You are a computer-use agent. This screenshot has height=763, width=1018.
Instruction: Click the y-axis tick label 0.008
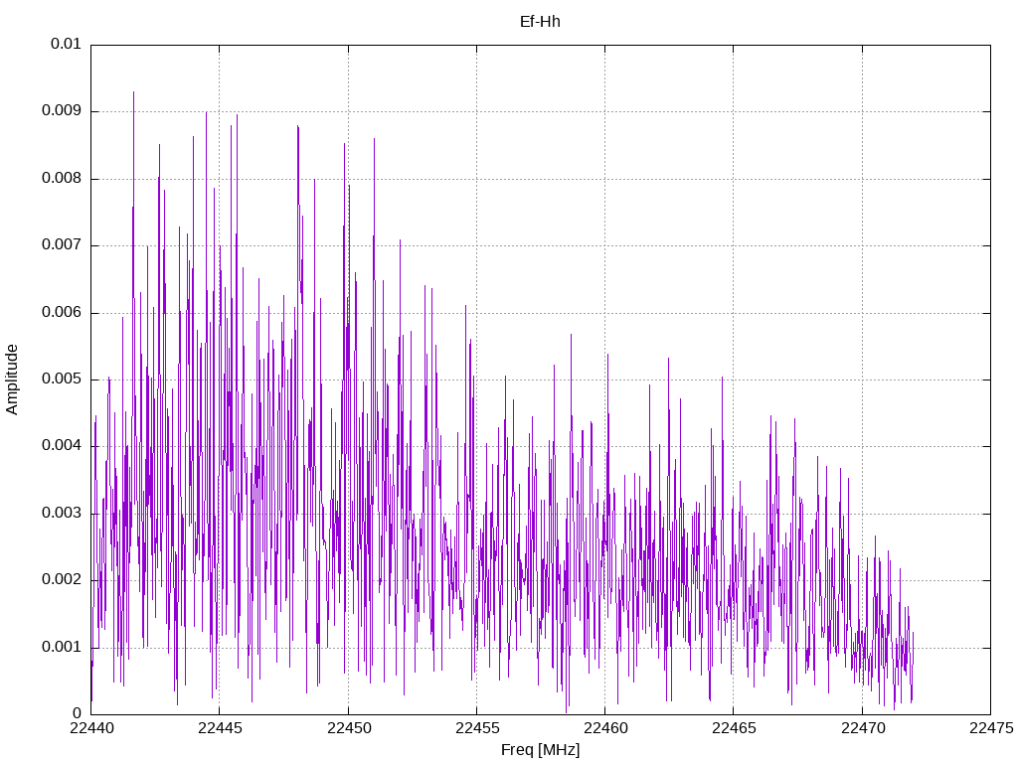[62, 178]
